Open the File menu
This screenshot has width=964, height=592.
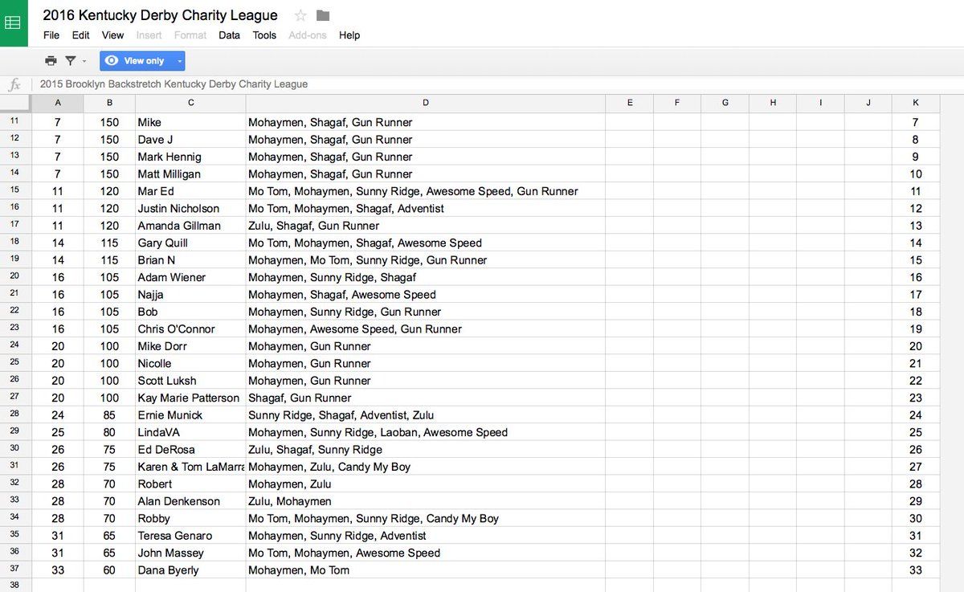pos(51,35)
